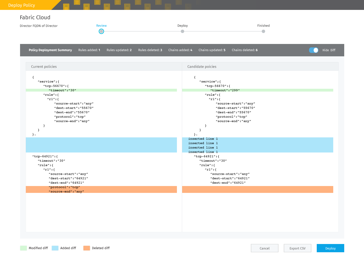Select the Deploy step dot
This screenshot has width=364, height=269.
pyautogui.click(x=182, y=31)
